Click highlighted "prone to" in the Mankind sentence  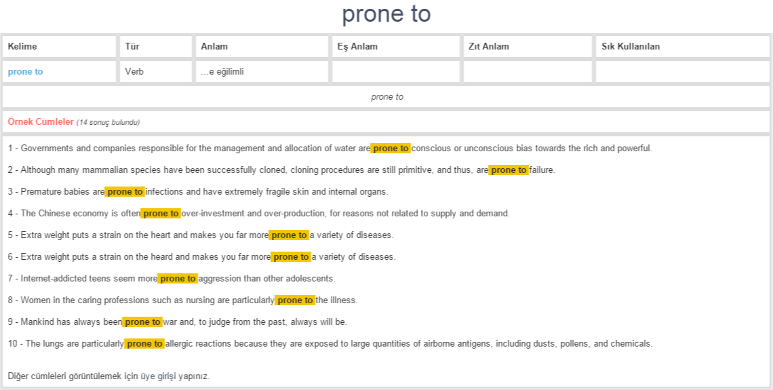(x=142, y=322)
